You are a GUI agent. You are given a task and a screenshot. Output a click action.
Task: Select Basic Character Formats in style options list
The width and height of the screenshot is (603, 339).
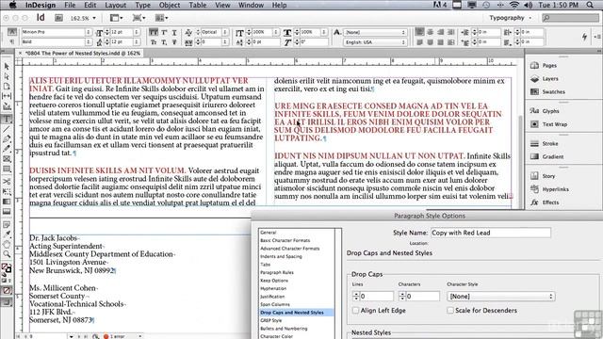(x=285, y=240)
